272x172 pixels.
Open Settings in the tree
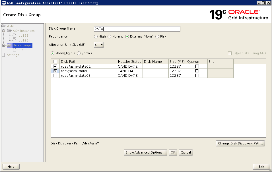coord(13,55)
